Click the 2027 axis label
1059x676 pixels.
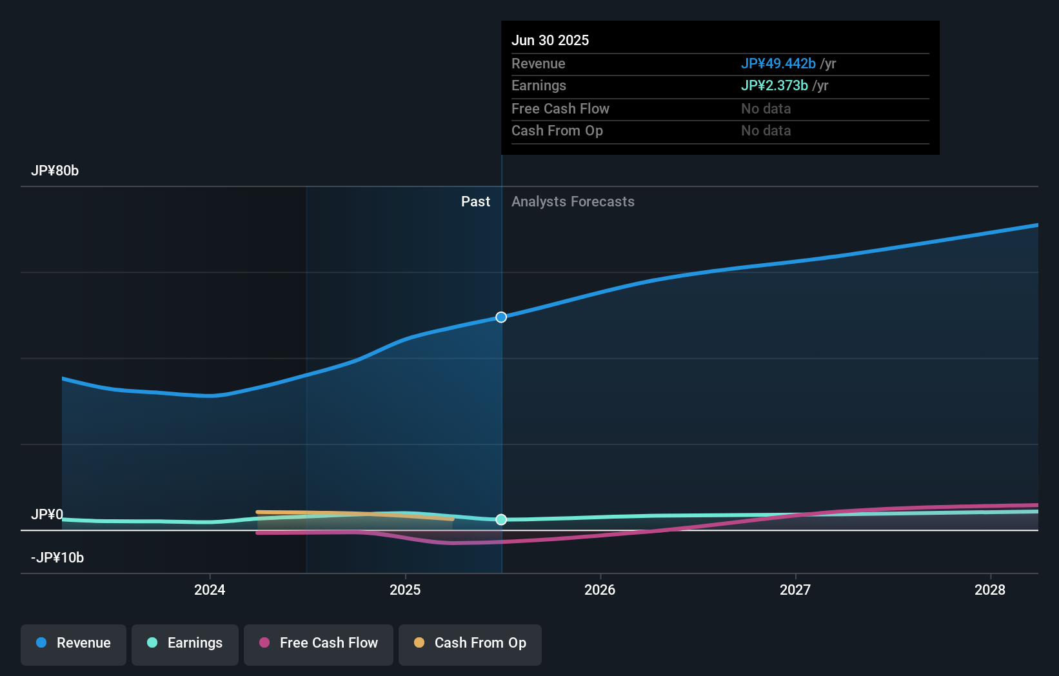pyautogui.click(x=795, y=590)
